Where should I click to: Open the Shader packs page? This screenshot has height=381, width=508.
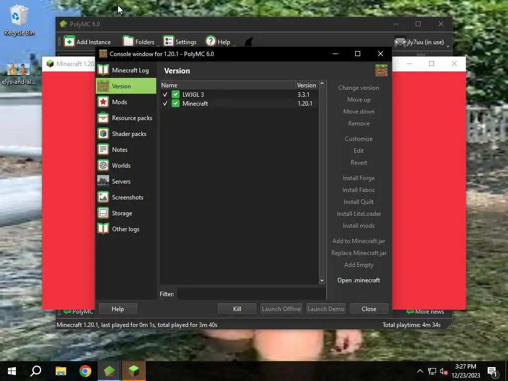coord(126,134)
